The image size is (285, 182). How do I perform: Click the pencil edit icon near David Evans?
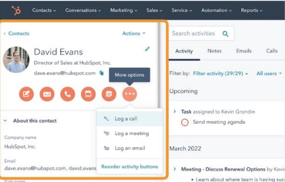click(147, 49)
